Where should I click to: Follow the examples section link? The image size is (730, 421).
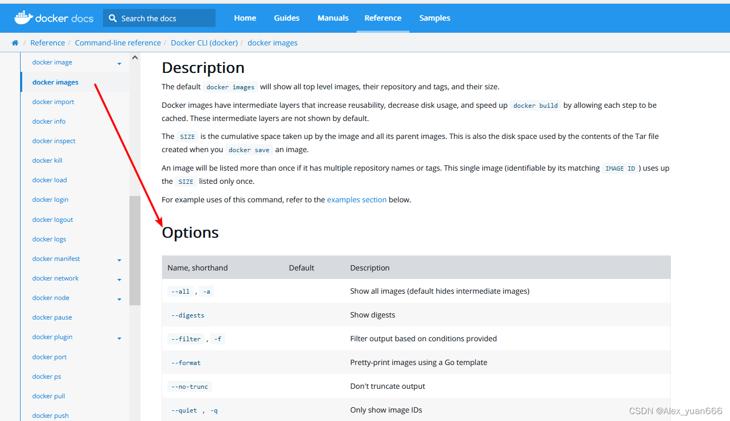point(357,200)
